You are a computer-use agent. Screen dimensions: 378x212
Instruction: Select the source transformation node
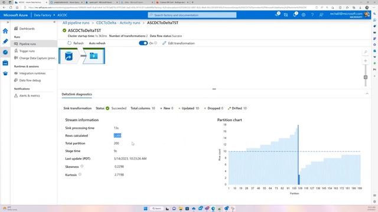click(69, 56)
